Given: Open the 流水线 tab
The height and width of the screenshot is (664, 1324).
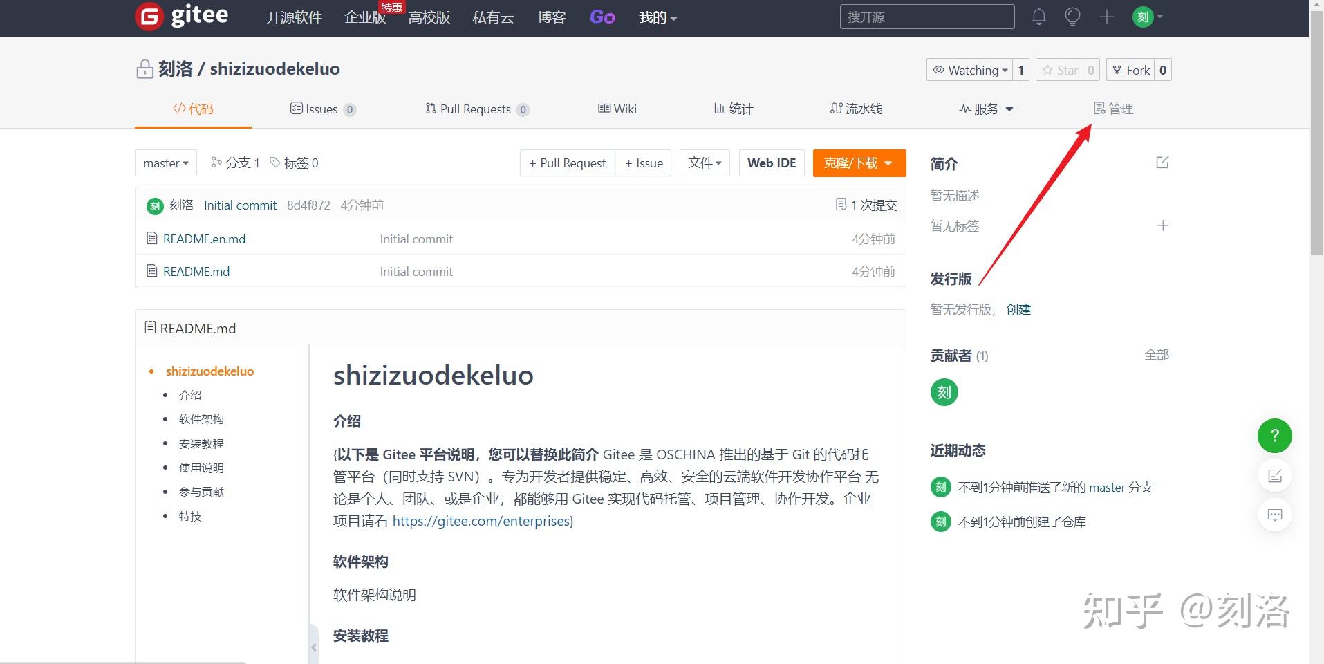Looking at the screenshot, I should tap(856, 109).
